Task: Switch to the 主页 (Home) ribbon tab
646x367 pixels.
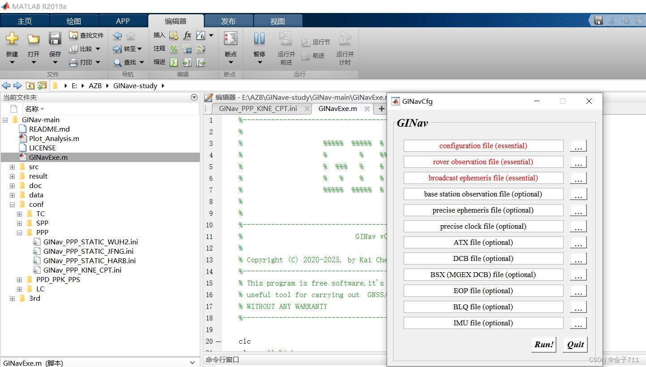Action: tap(25, 21)
